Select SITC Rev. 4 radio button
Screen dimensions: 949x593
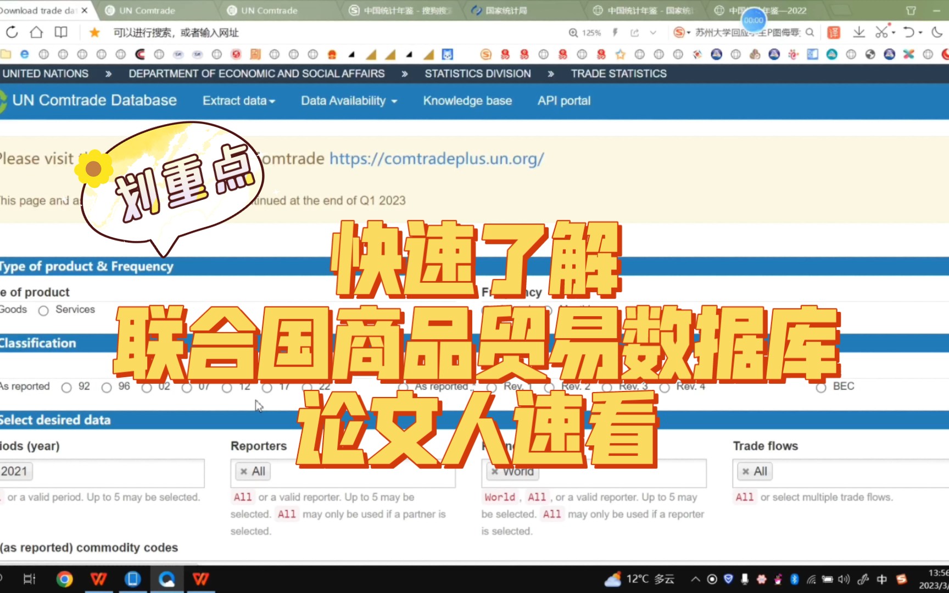[x=665, y=388]
